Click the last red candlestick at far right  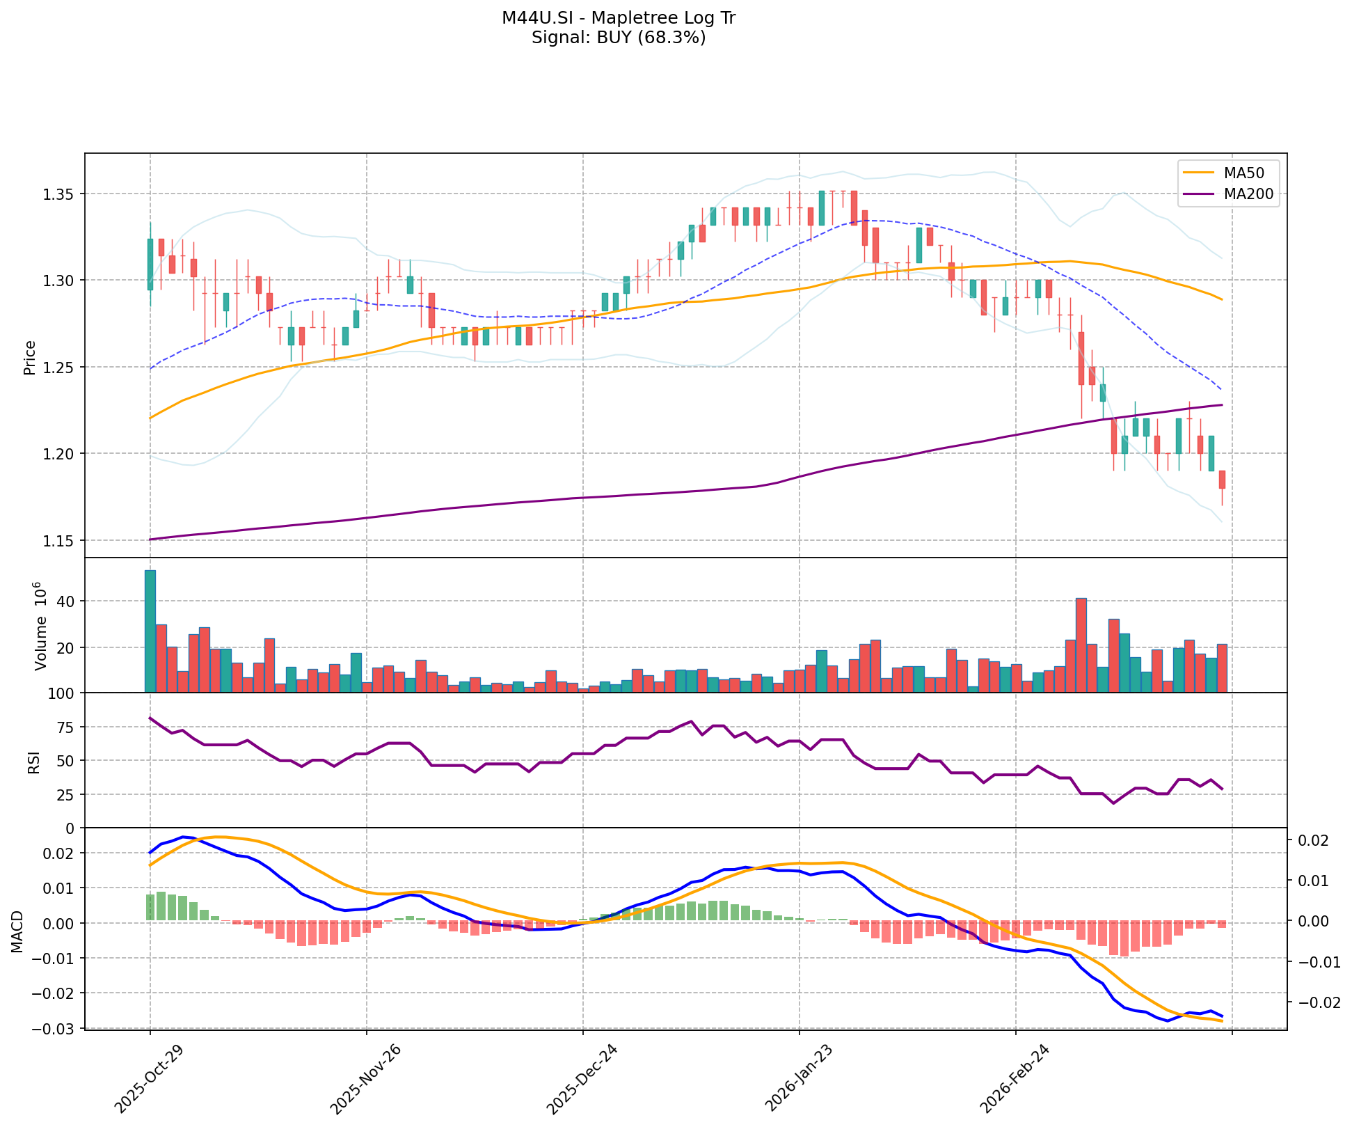[1222, 480]
